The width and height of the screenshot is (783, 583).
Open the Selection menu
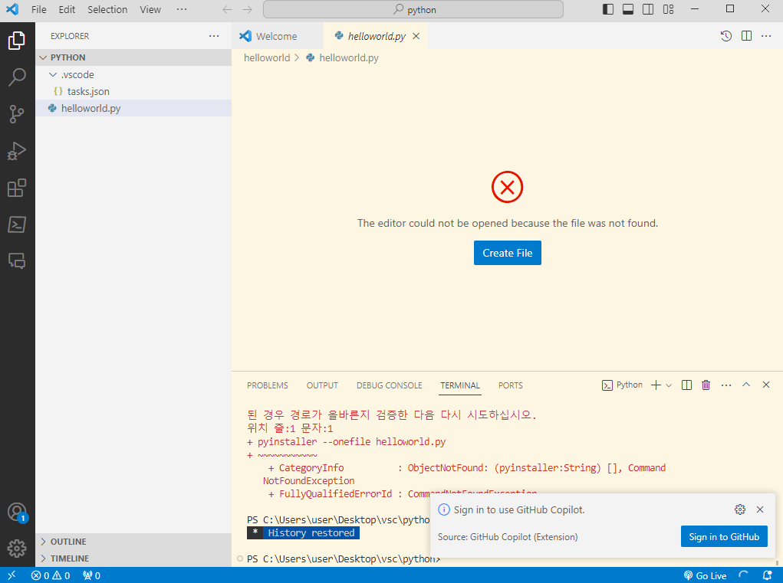pyautogui.click(x=107, y=9)
